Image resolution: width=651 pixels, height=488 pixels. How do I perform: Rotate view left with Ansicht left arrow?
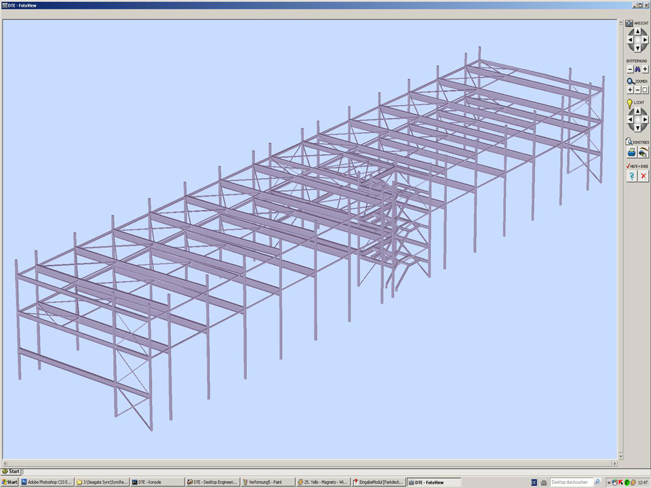629,41
